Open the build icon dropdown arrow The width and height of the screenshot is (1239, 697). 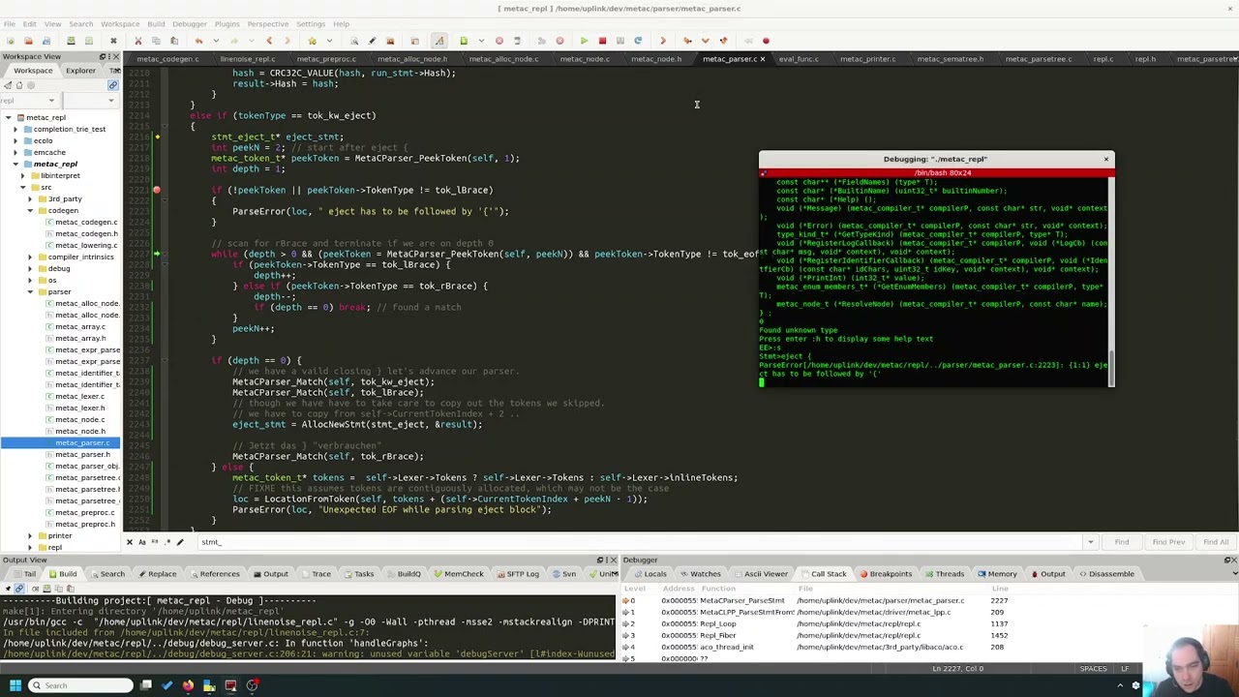481,41
